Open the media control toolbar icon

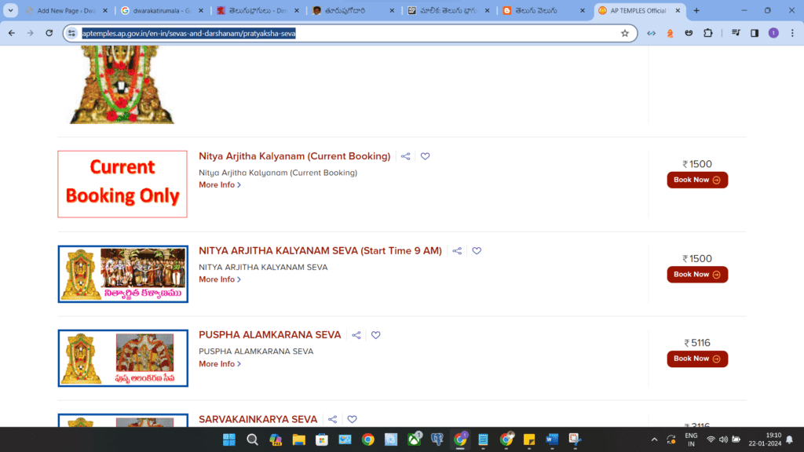point(736,33)
